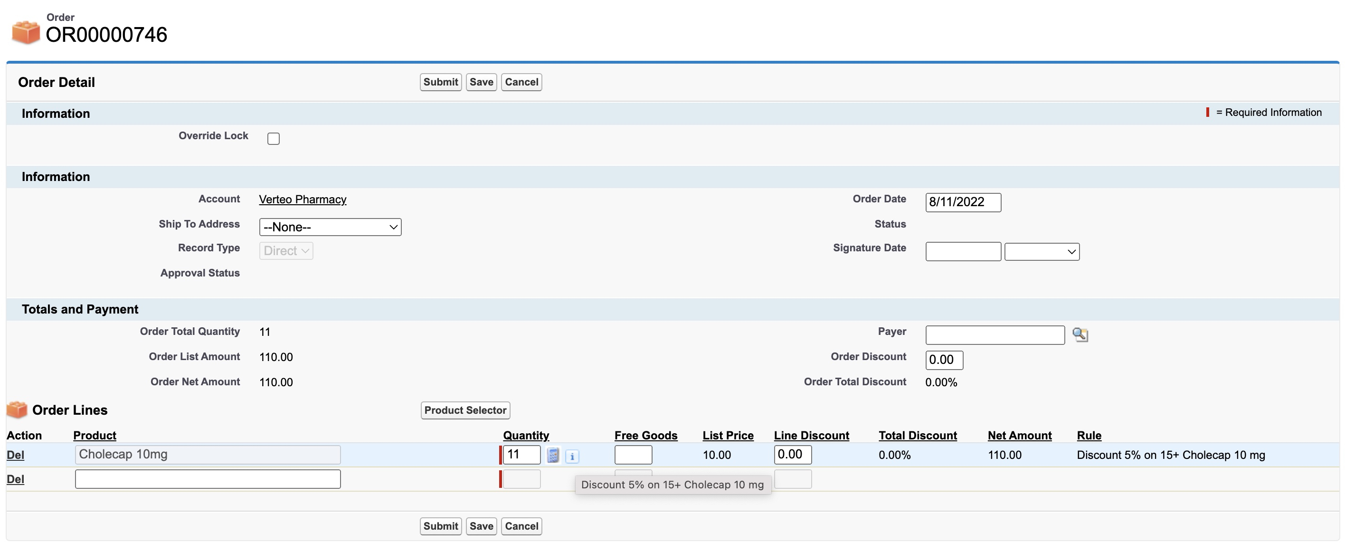Click the orange box icon beside Order Lines
This screenshot has height=552, width=1345.
(x=17, y=410)
